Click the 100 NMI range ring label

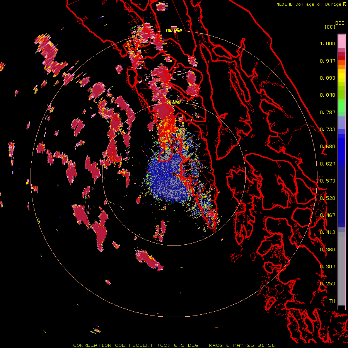174,31
